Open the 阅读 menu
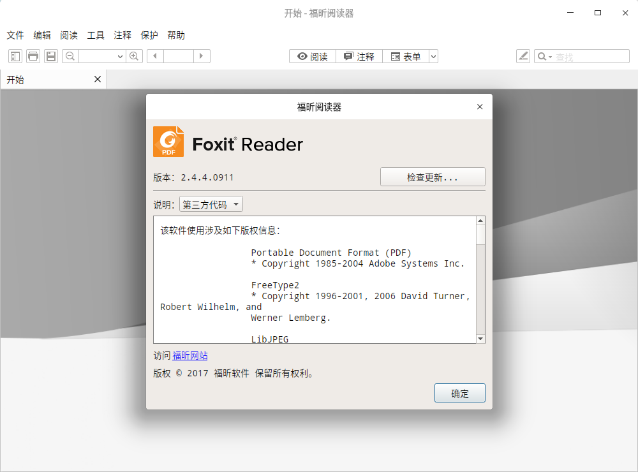 coord(69,36)
